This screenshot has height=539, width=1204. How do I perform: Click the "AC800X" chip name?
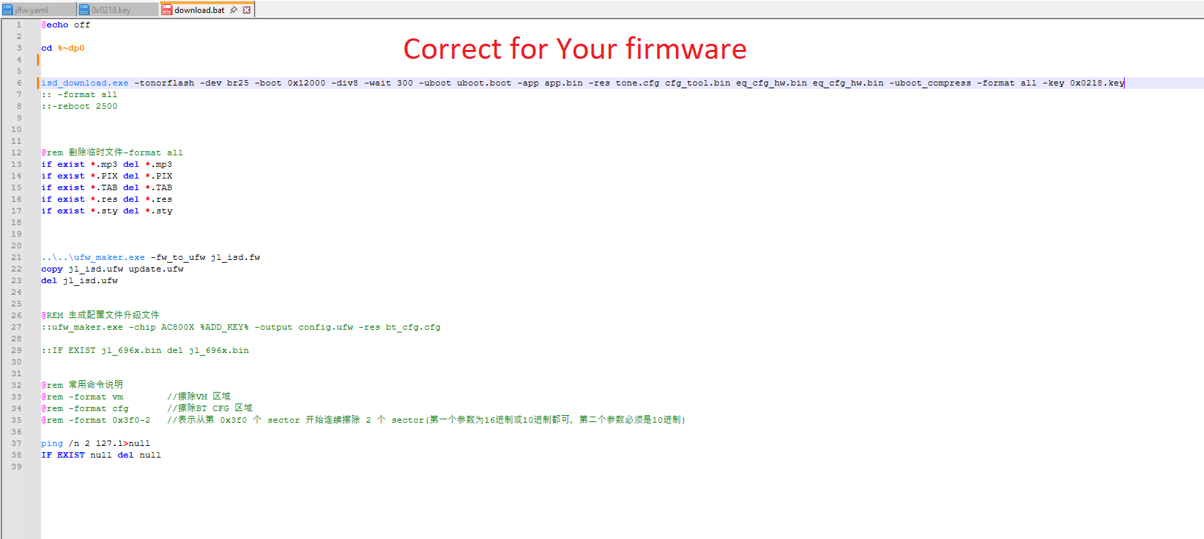tap(178, 327)
